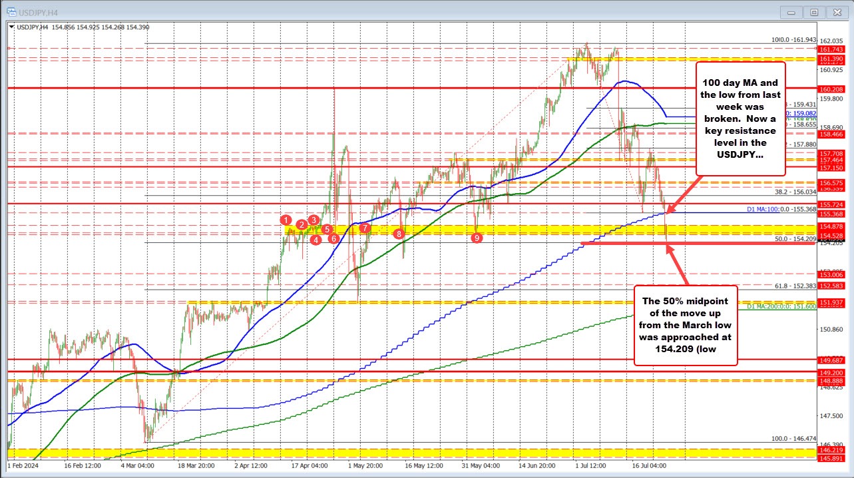Click the 159.082 blue price tag

804,114
